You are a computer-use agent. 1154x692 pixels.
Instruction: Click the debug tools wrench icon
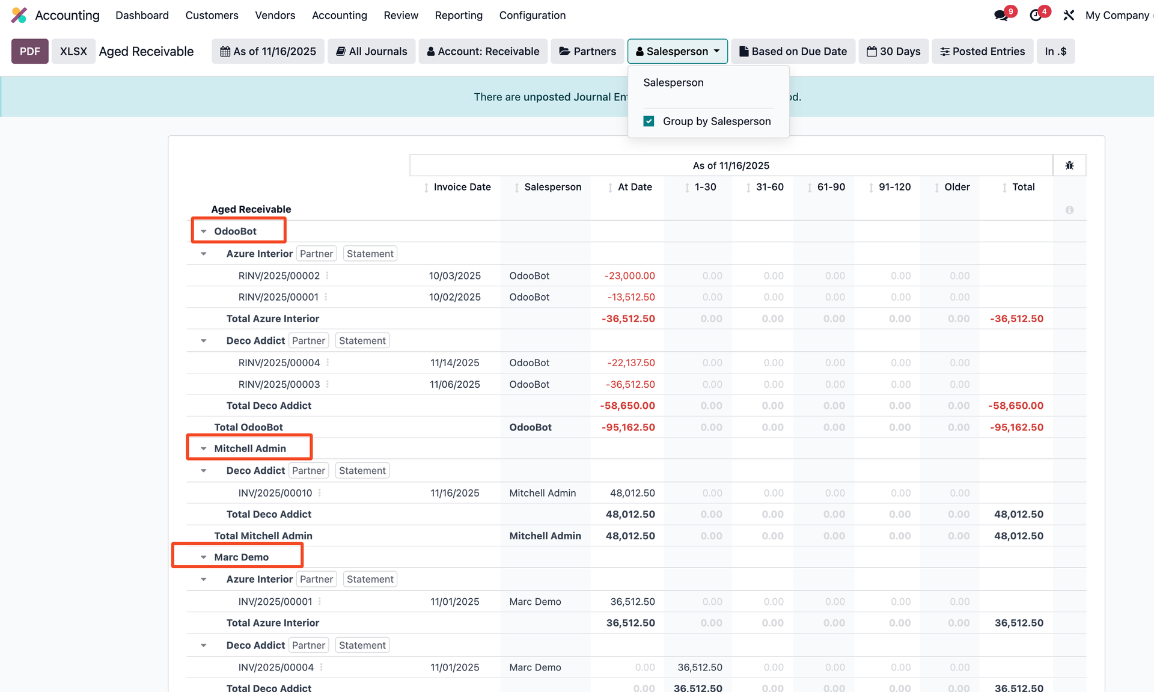coord(1068,16)
